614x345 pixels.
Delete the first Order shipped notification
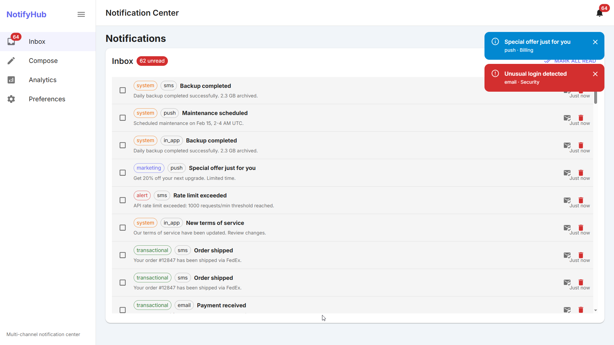coord(581,255)
